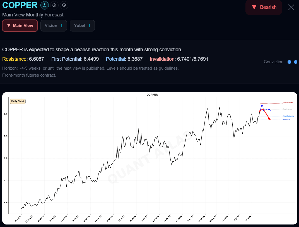
Task: Click the red forecast arrow end marker
Action: click(x=269, y=119)
